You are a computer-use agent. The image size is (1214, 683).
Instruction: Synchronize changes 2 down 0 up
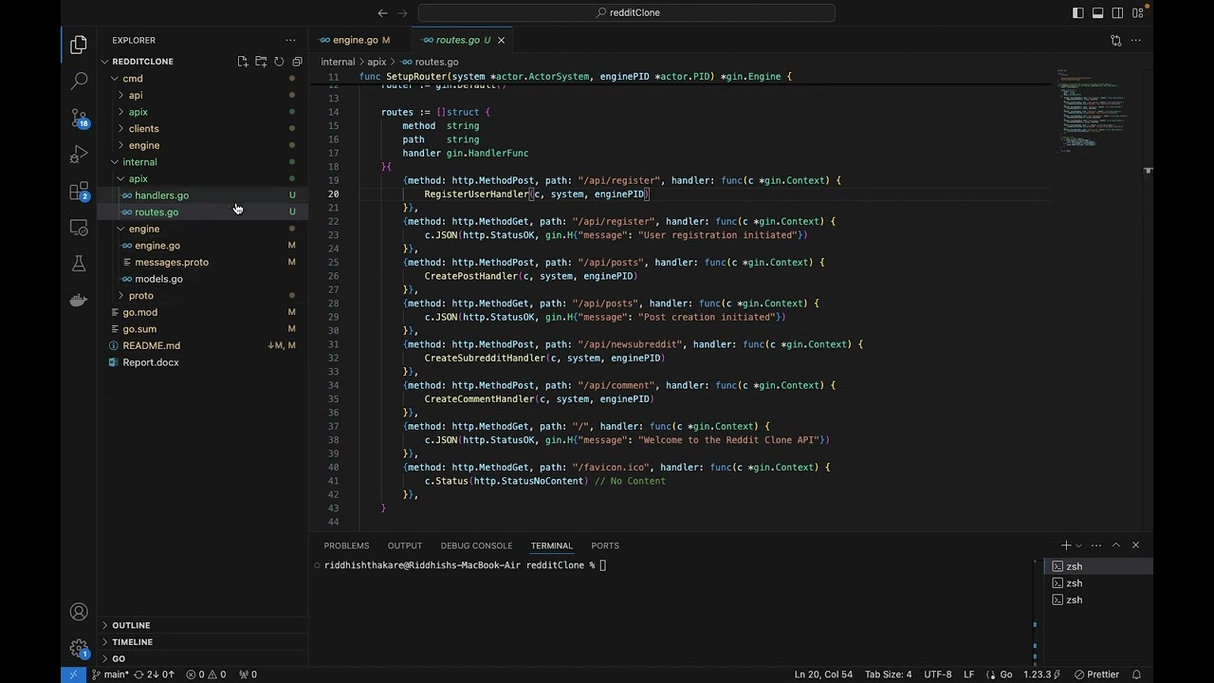tap(154, 674)
